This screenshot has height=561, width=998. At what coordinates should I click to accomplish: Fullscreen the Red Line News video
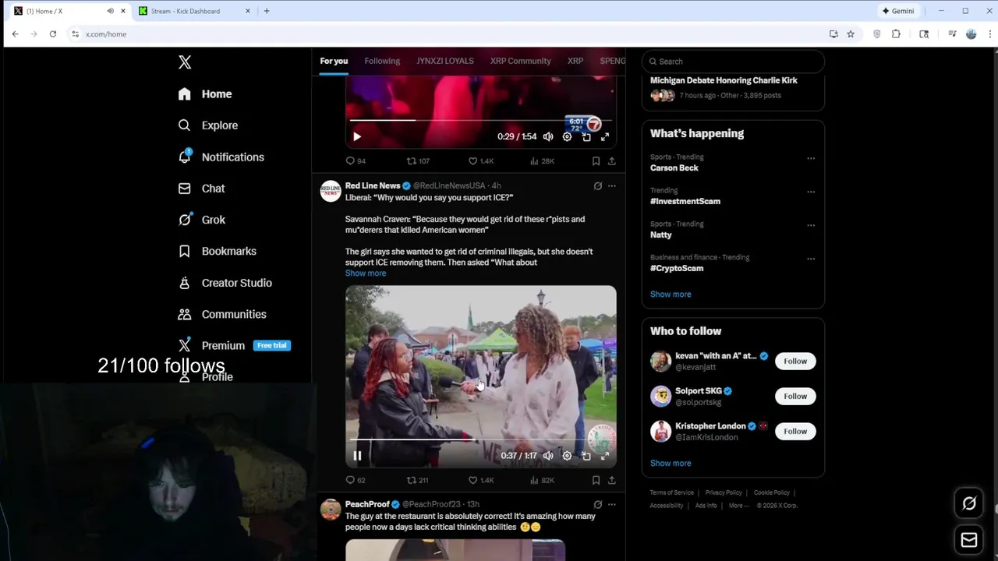[x=605, y=456]
